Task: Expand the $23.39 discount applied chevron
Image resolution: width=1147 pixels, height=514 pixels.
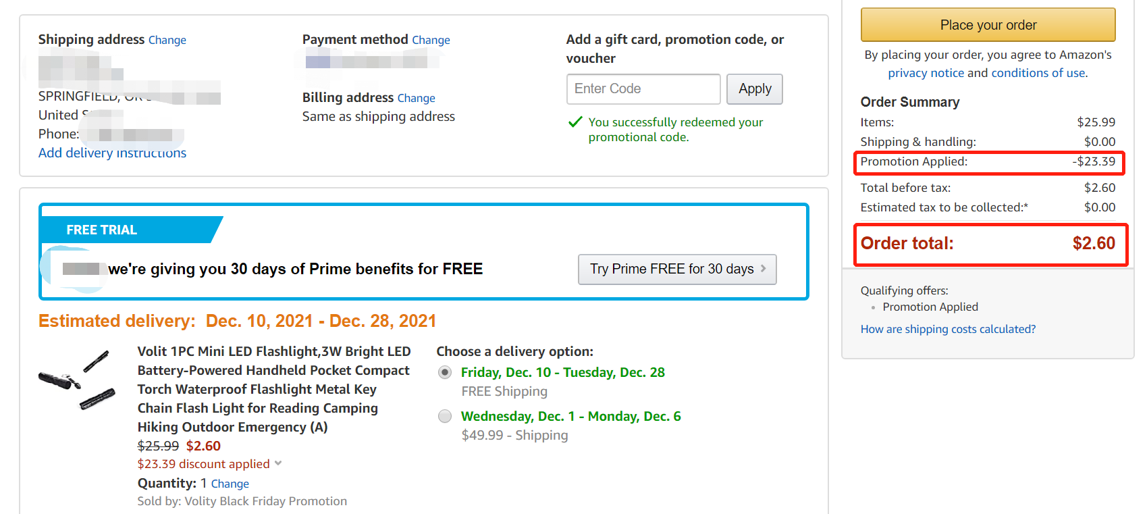Action: point(278,463)
